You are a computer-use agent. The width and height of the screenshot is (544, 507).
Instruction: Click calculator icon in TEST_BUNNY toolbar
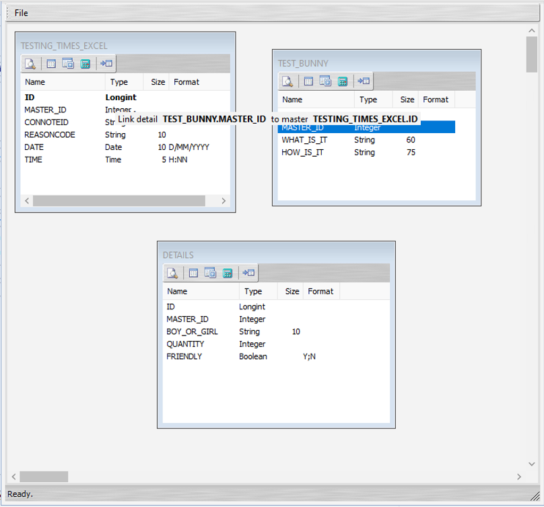(x=343, y=81)
